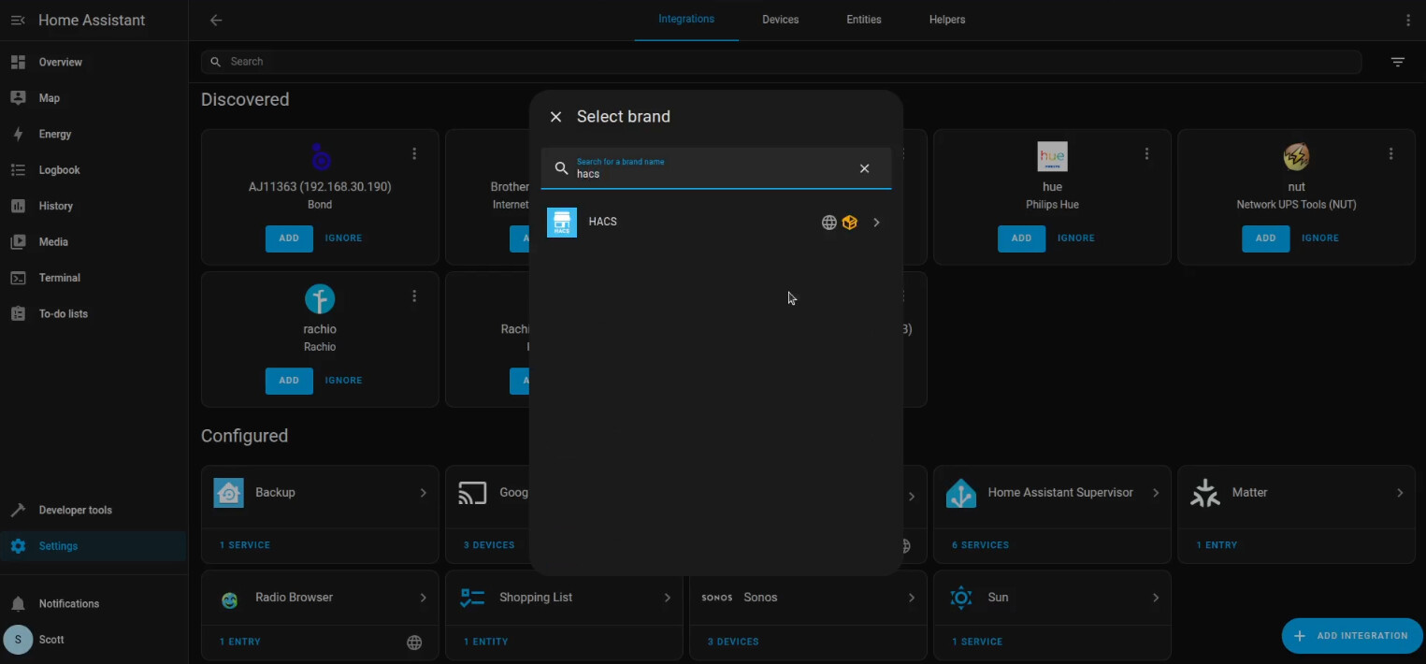The image size is (1426, 664).
Task: Expand the HACS brand row chevron
Action: click(x=876, y=223)
